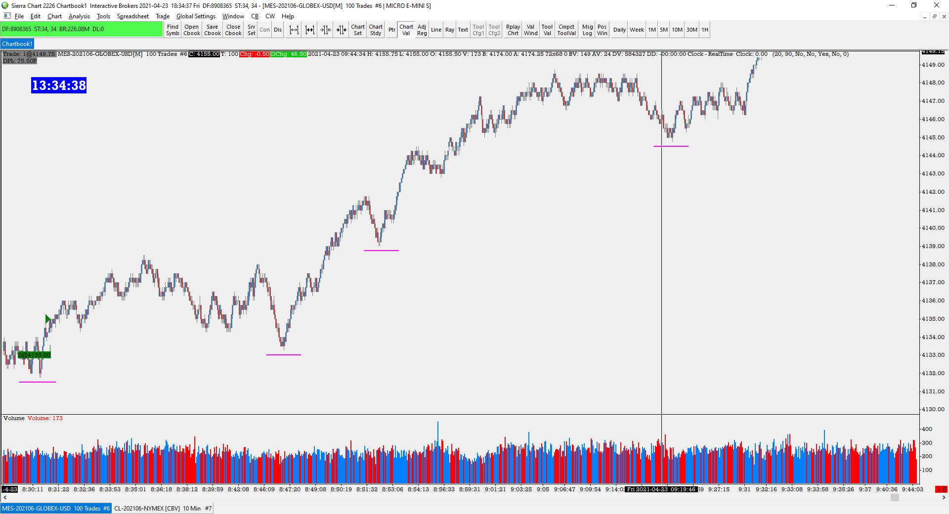The height and width of the screenshot is (514, 949).
Task: Click the Find Symb toolbar button
Action: [173, 30]
